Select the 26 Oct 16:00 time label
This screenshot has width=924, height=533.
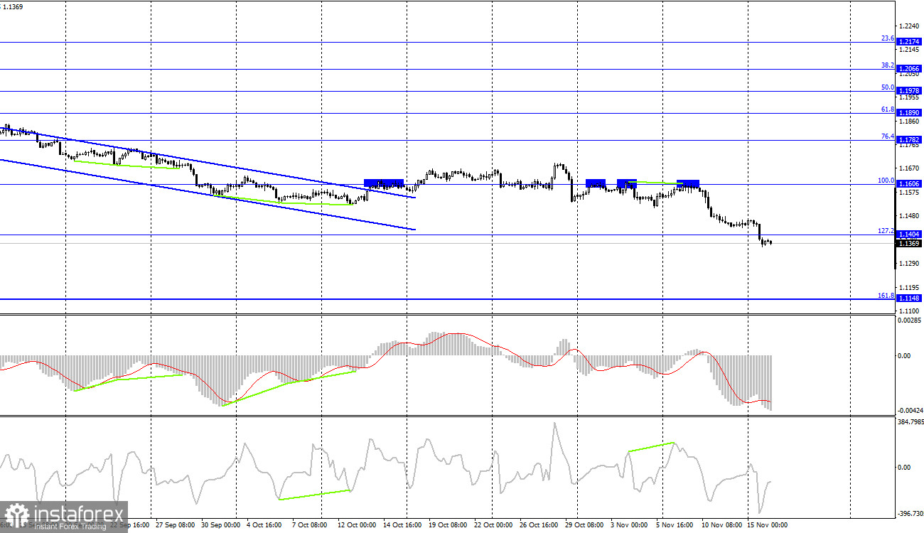[x=539, y=525]
